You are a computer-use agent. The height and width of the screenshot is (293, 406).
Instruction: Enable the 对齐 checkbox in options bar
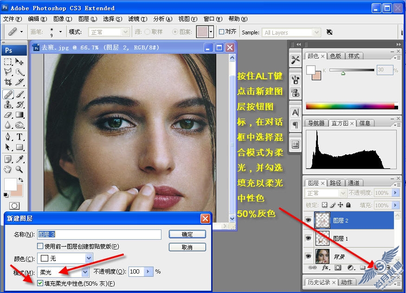(x=221, y=32)
